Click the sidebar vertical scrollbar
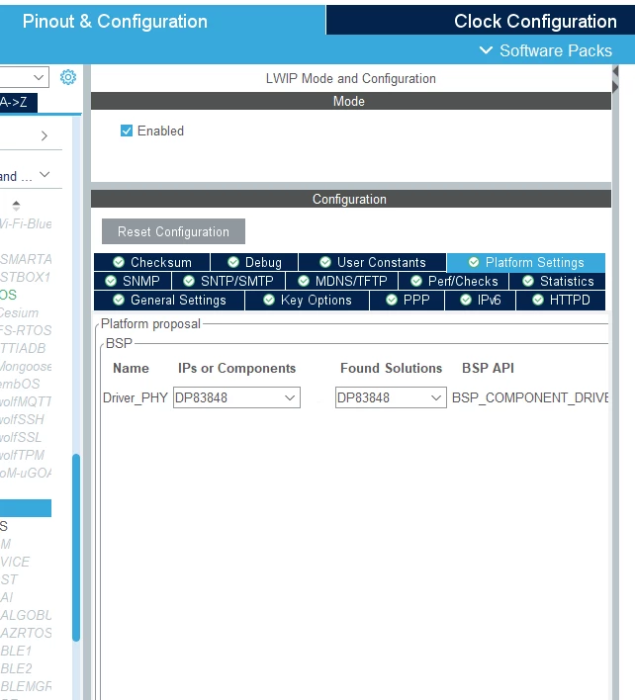 [76, 548]
